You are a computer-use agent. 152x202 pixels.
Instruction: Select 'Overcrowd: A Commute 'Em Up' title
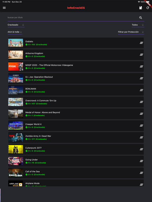pyautogui.click(x=41, y=101)
